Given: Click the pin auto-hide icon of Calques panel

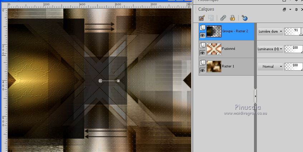Looking at the screenshot, I should (x=296, y=9).
